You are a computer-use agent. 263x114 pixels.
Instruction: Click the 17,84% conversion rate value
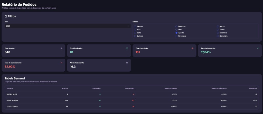click(x=206, y=52)
